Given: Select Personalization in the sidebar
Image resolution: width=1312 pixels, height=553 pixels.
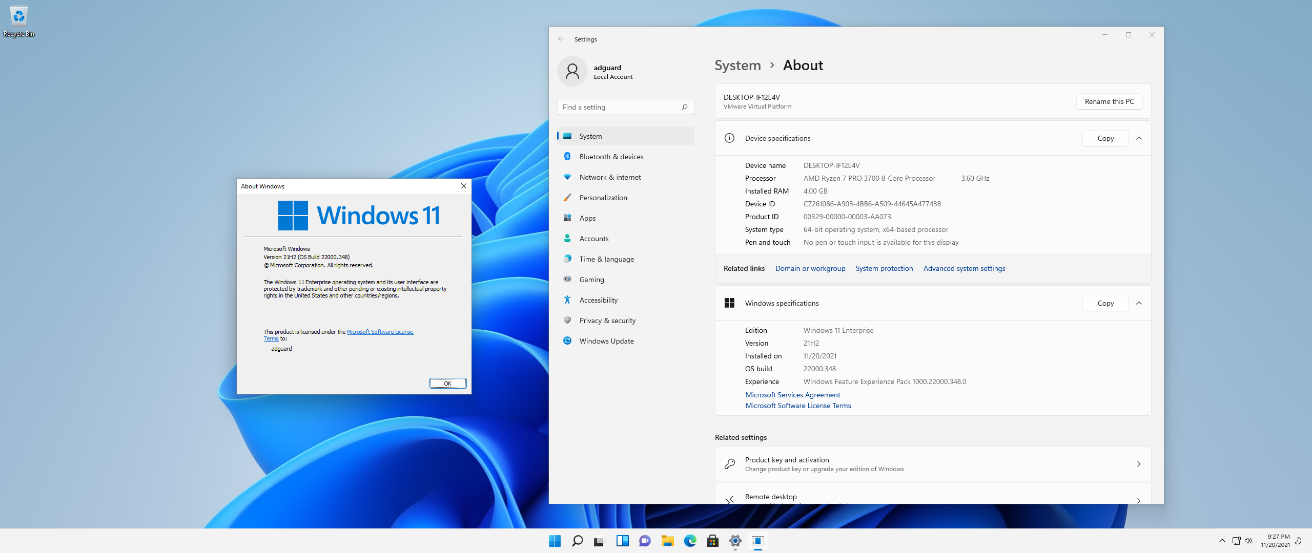Looking at the screenshot, I should tap(625, 198).
